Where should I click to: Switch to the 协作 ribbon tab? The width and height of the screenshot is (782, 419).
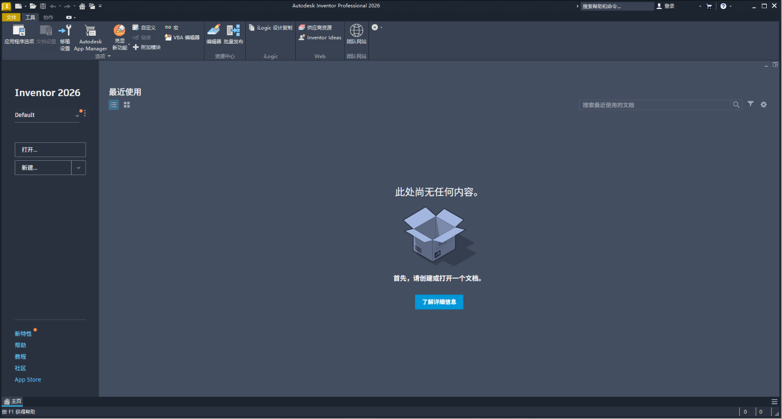[x=48, y=17]
